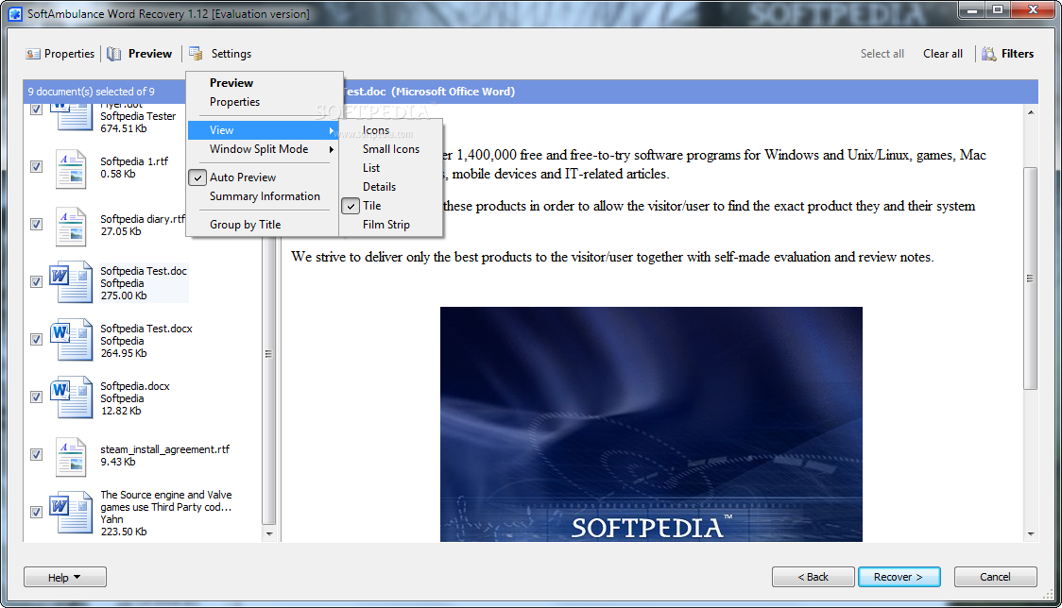Screen dimensions: 1062x608
Task: Click the '9 document(s) selected of 9' header
Action: [91, 92]
